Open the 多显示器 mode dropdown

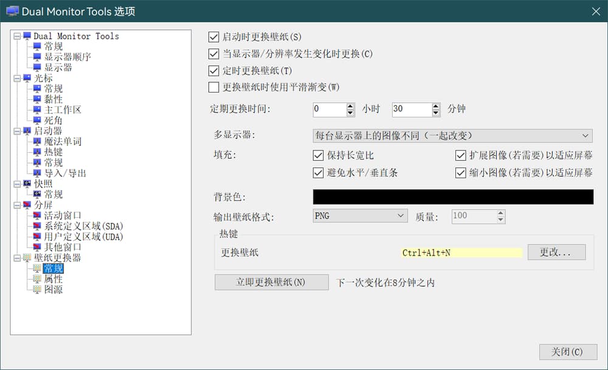pos(452,136)
